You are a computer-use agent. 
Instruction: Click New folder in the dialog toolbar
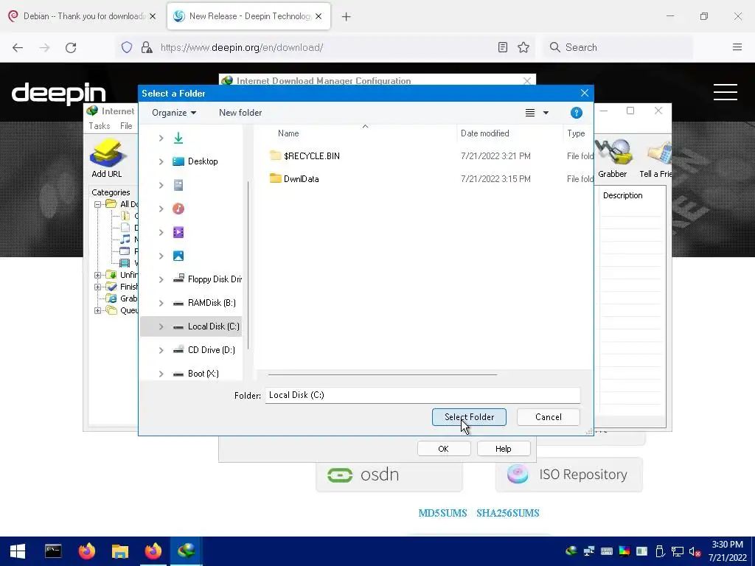point(240,113)
